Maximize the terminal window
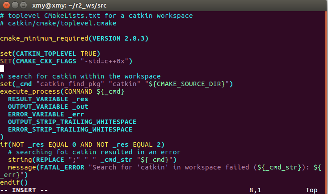Screen dimensions: 328x194 coord(23,5)
